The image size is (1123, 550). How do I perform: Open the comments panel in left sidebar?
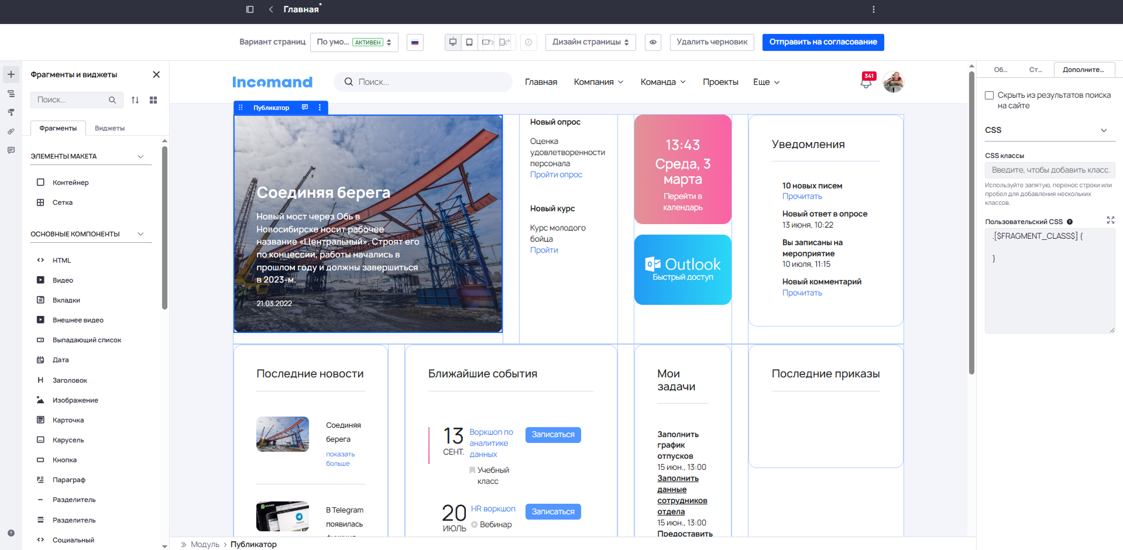[x=11, y=150]
